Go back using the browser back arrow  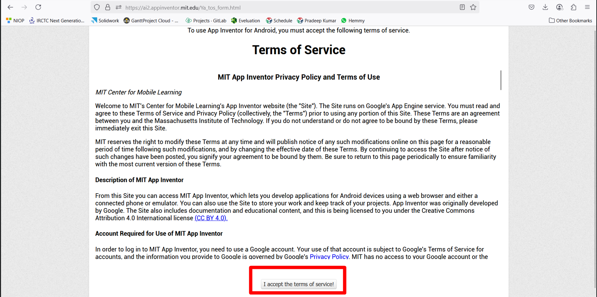pos(10,7)
